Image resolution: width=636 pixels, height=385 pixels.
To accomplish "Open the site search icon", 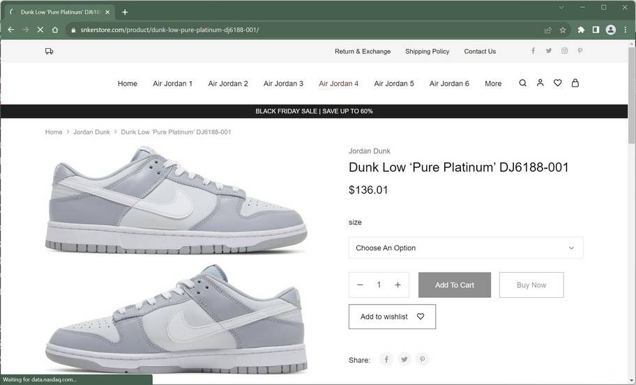I will 523,83.
